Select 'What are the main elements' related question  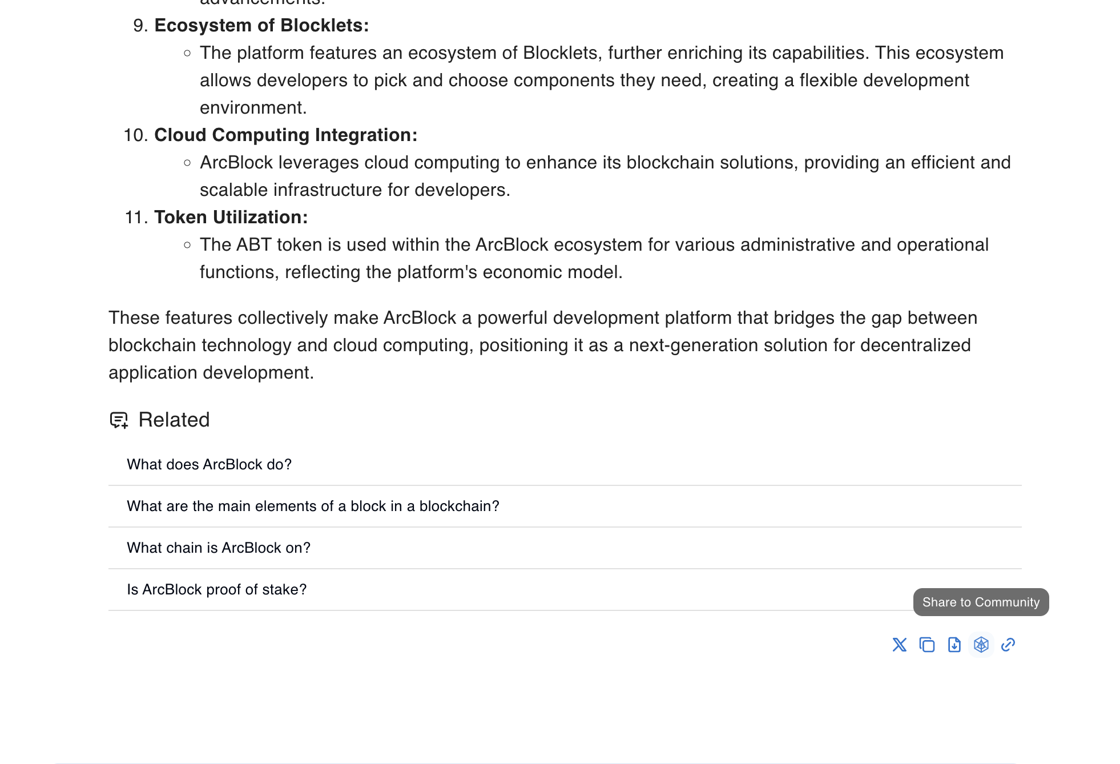(x=313, y=506)
